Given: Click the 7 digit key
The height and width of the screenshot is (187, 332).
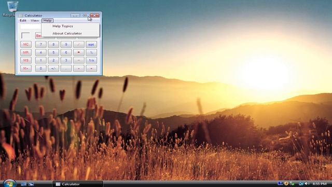Looking at the screenshot, I should point(41,45).
